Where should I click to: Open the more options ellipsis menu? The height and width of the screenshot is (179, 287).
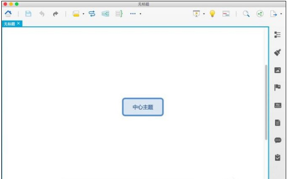pyautogui.click(x=133, y=14)
